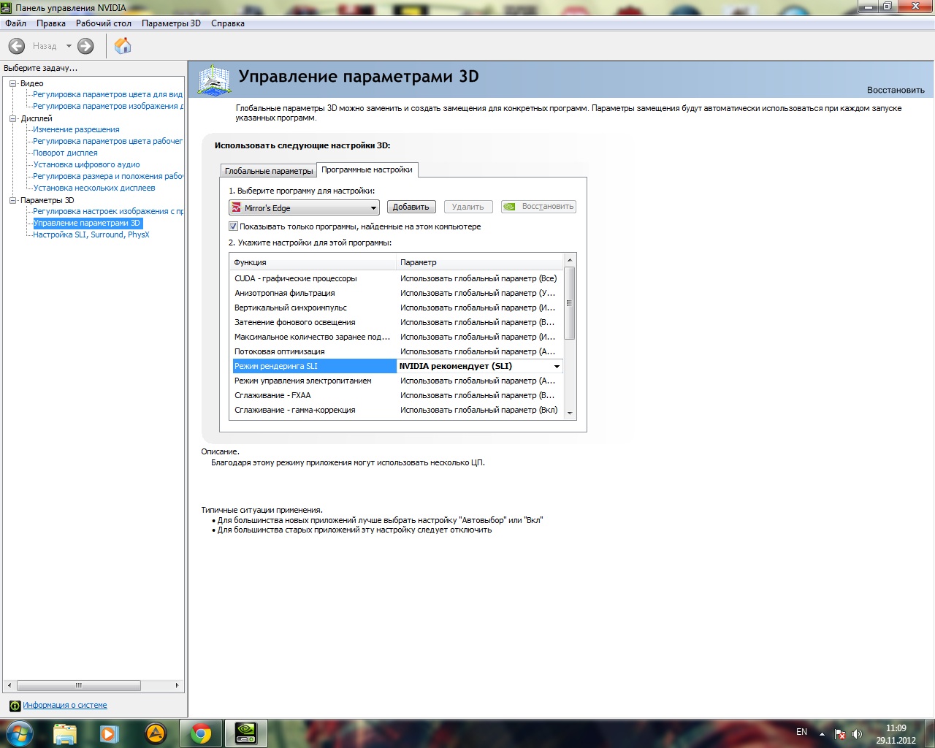The height and width of the screenshot is (748, 935).
Task: Open the Action Center flag icon in tray
Action: point(840,734)
